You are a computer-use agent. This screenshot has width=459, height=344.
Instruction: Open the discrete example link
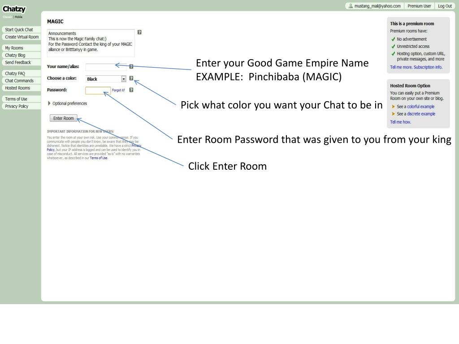421,114
